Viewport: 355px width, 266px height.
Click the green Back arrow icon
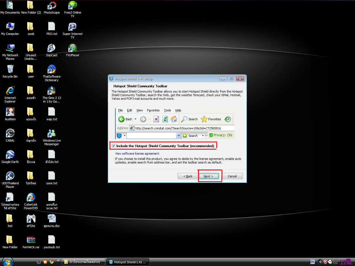121,119
